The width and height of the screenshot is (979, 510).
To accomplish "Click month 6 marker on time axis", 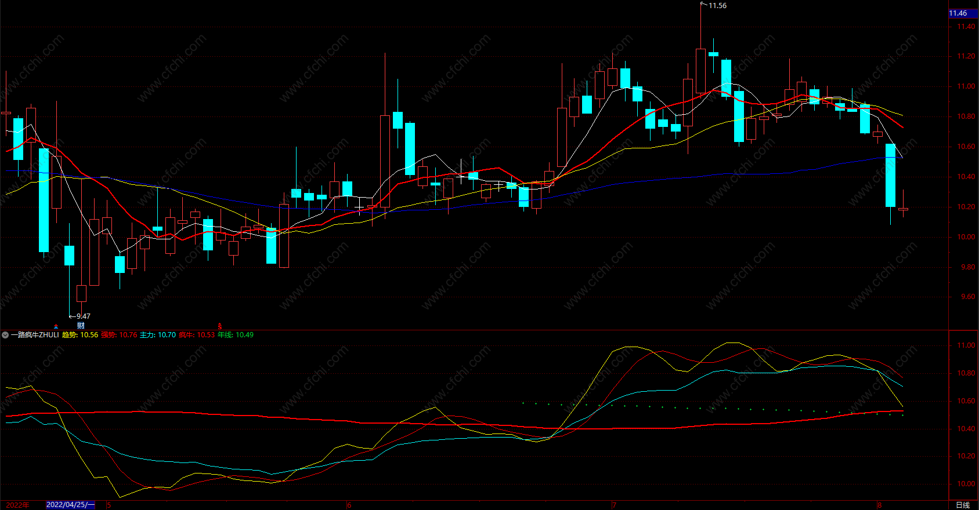I will point(349,505).
